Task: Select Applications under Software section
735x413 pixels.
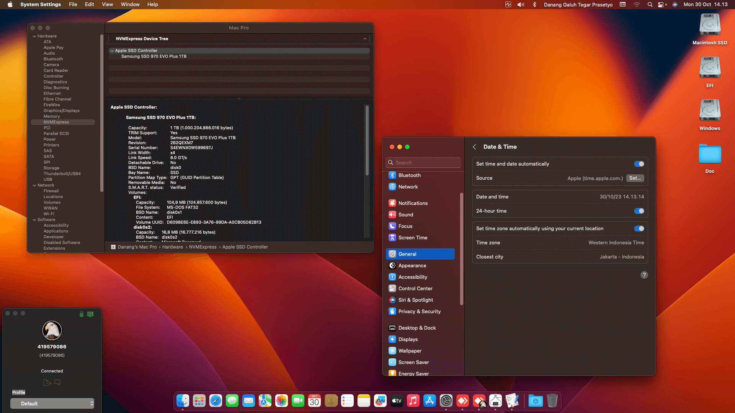Action: coord(56,231)
